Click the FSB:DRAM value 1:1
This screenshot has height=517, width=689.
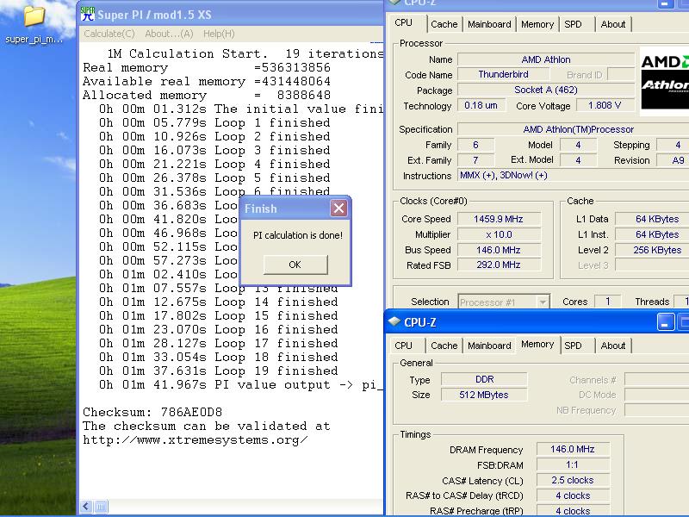tap(573, 464)
